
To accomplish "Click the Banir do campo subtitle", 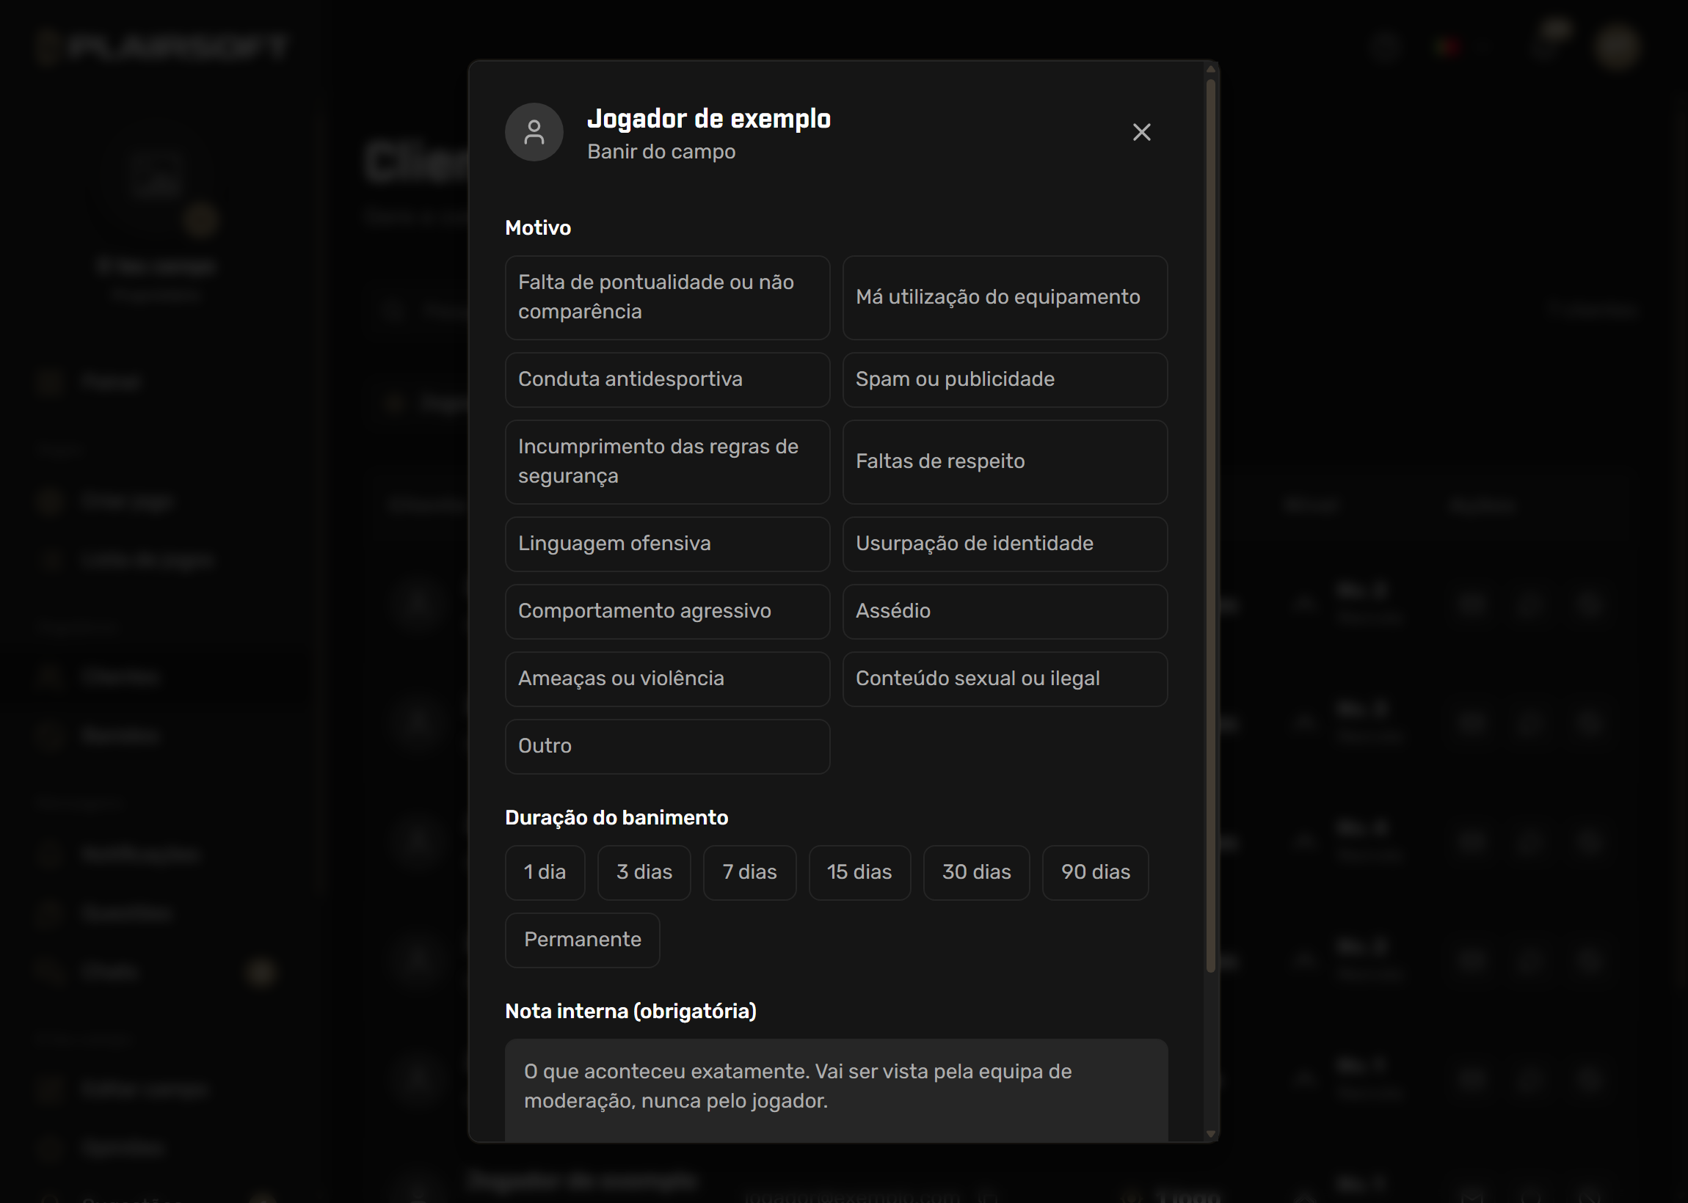I will 661,152.
